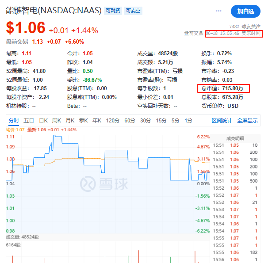This screenshot has width=272, height=263.
Task: Select the 1分 chart tab
Action: [x=188, y=120]
